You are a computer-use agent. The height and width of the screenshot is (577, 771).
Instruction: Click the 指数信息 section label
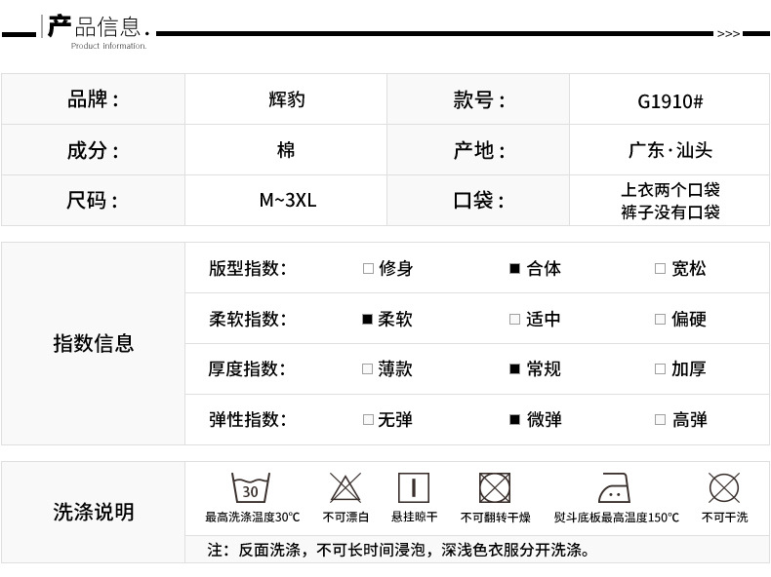point(94,343)
